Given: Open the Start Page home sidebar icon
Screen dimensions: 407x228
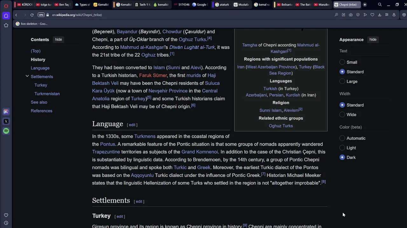Looking at the screenshot, I should tap(6, 16).
